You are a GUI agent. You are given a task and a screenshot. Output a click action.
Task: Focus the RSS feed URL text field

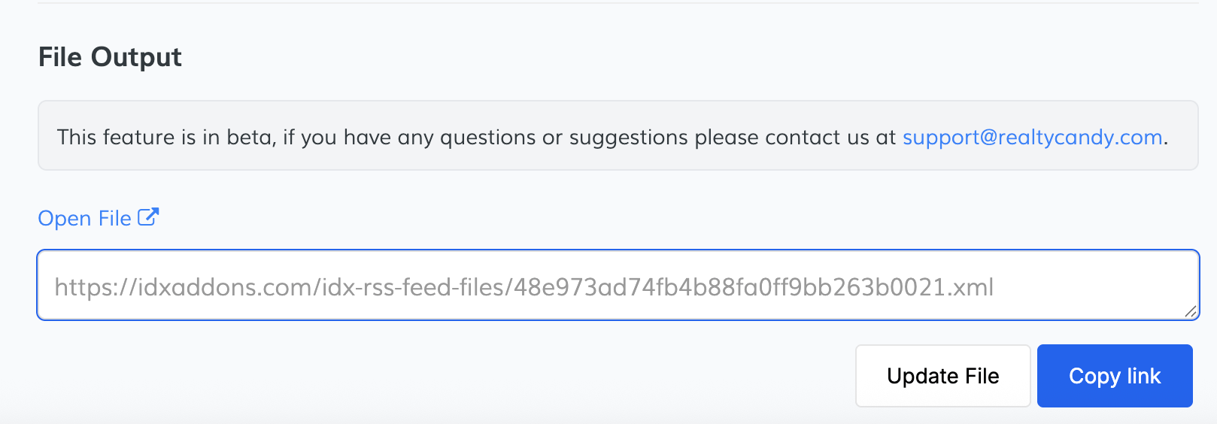617,286
